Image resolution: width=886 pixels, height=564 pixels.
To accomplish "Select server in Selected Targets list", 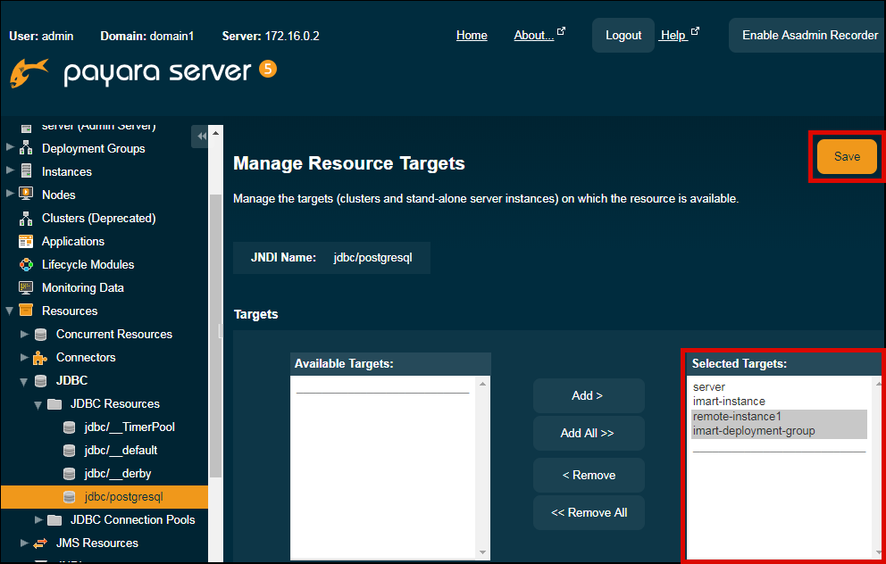I will coord(709,387).
